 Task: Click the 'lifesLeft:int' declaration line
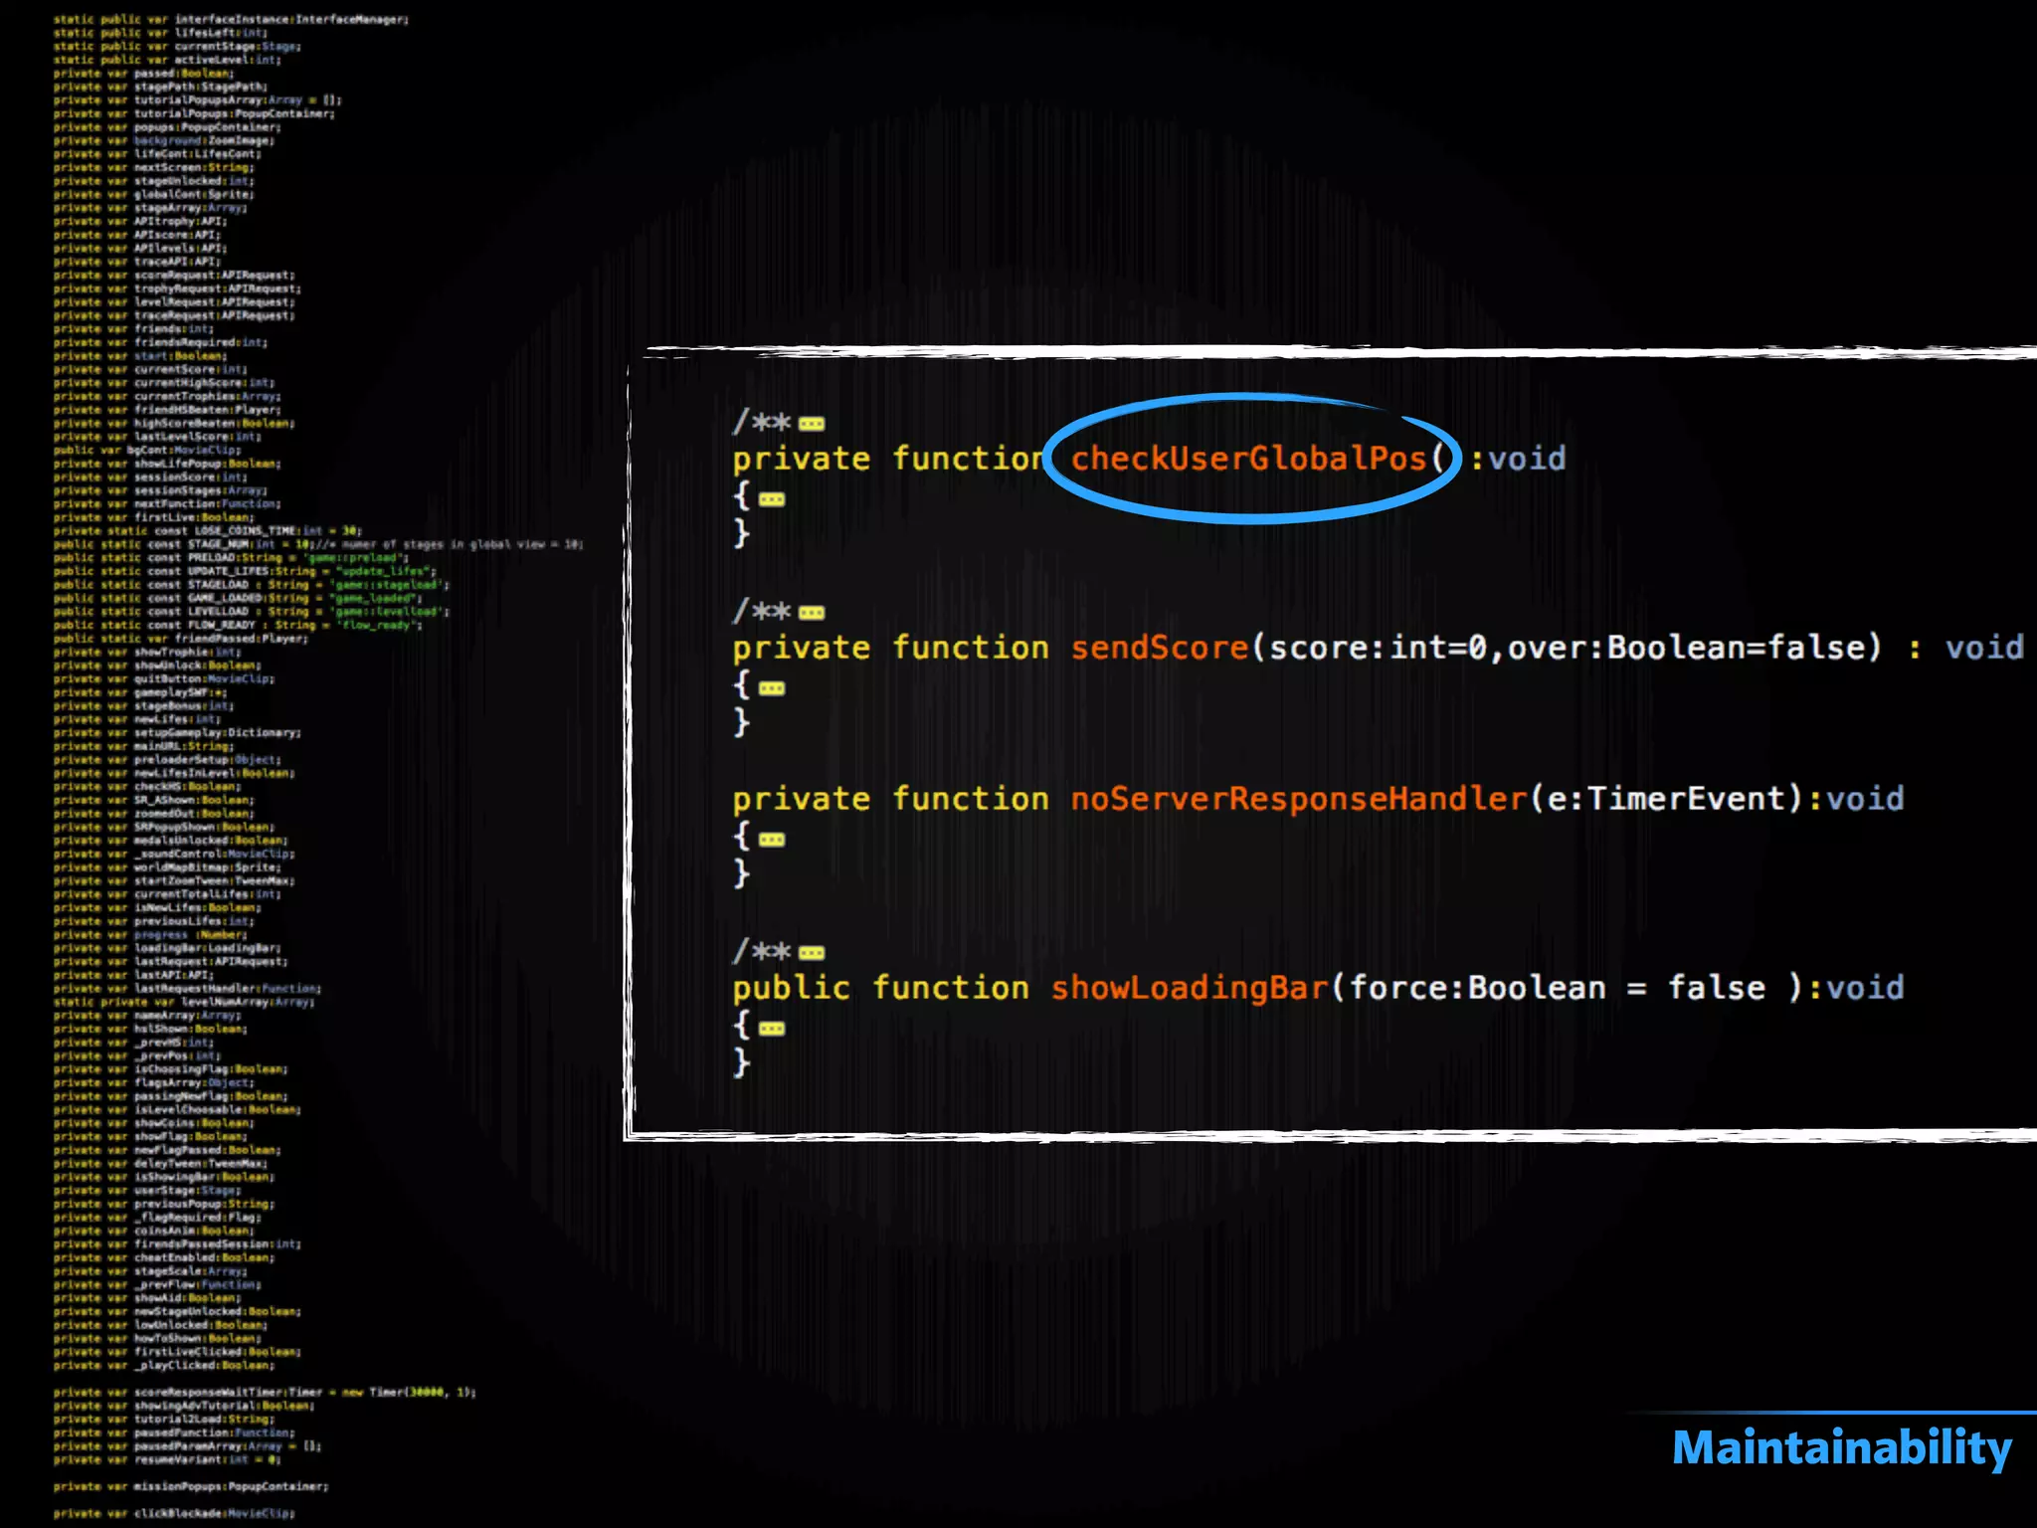[160, 33]
